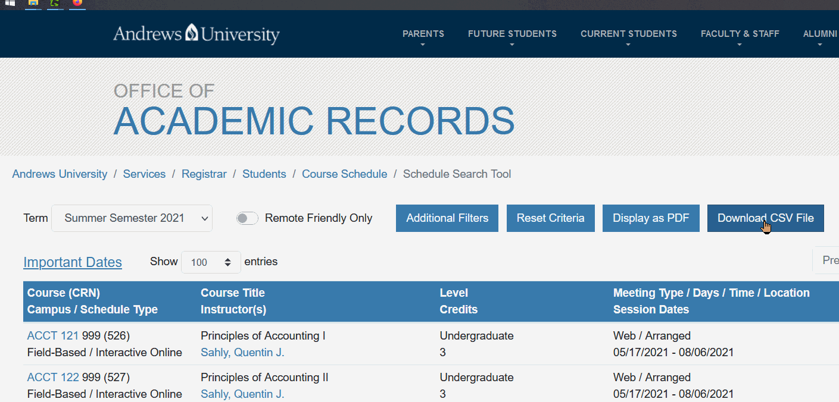This screenshot has height=402, width=839.
Task: Go to Andrews University breadcrumb link
Action: coord(60,174)
